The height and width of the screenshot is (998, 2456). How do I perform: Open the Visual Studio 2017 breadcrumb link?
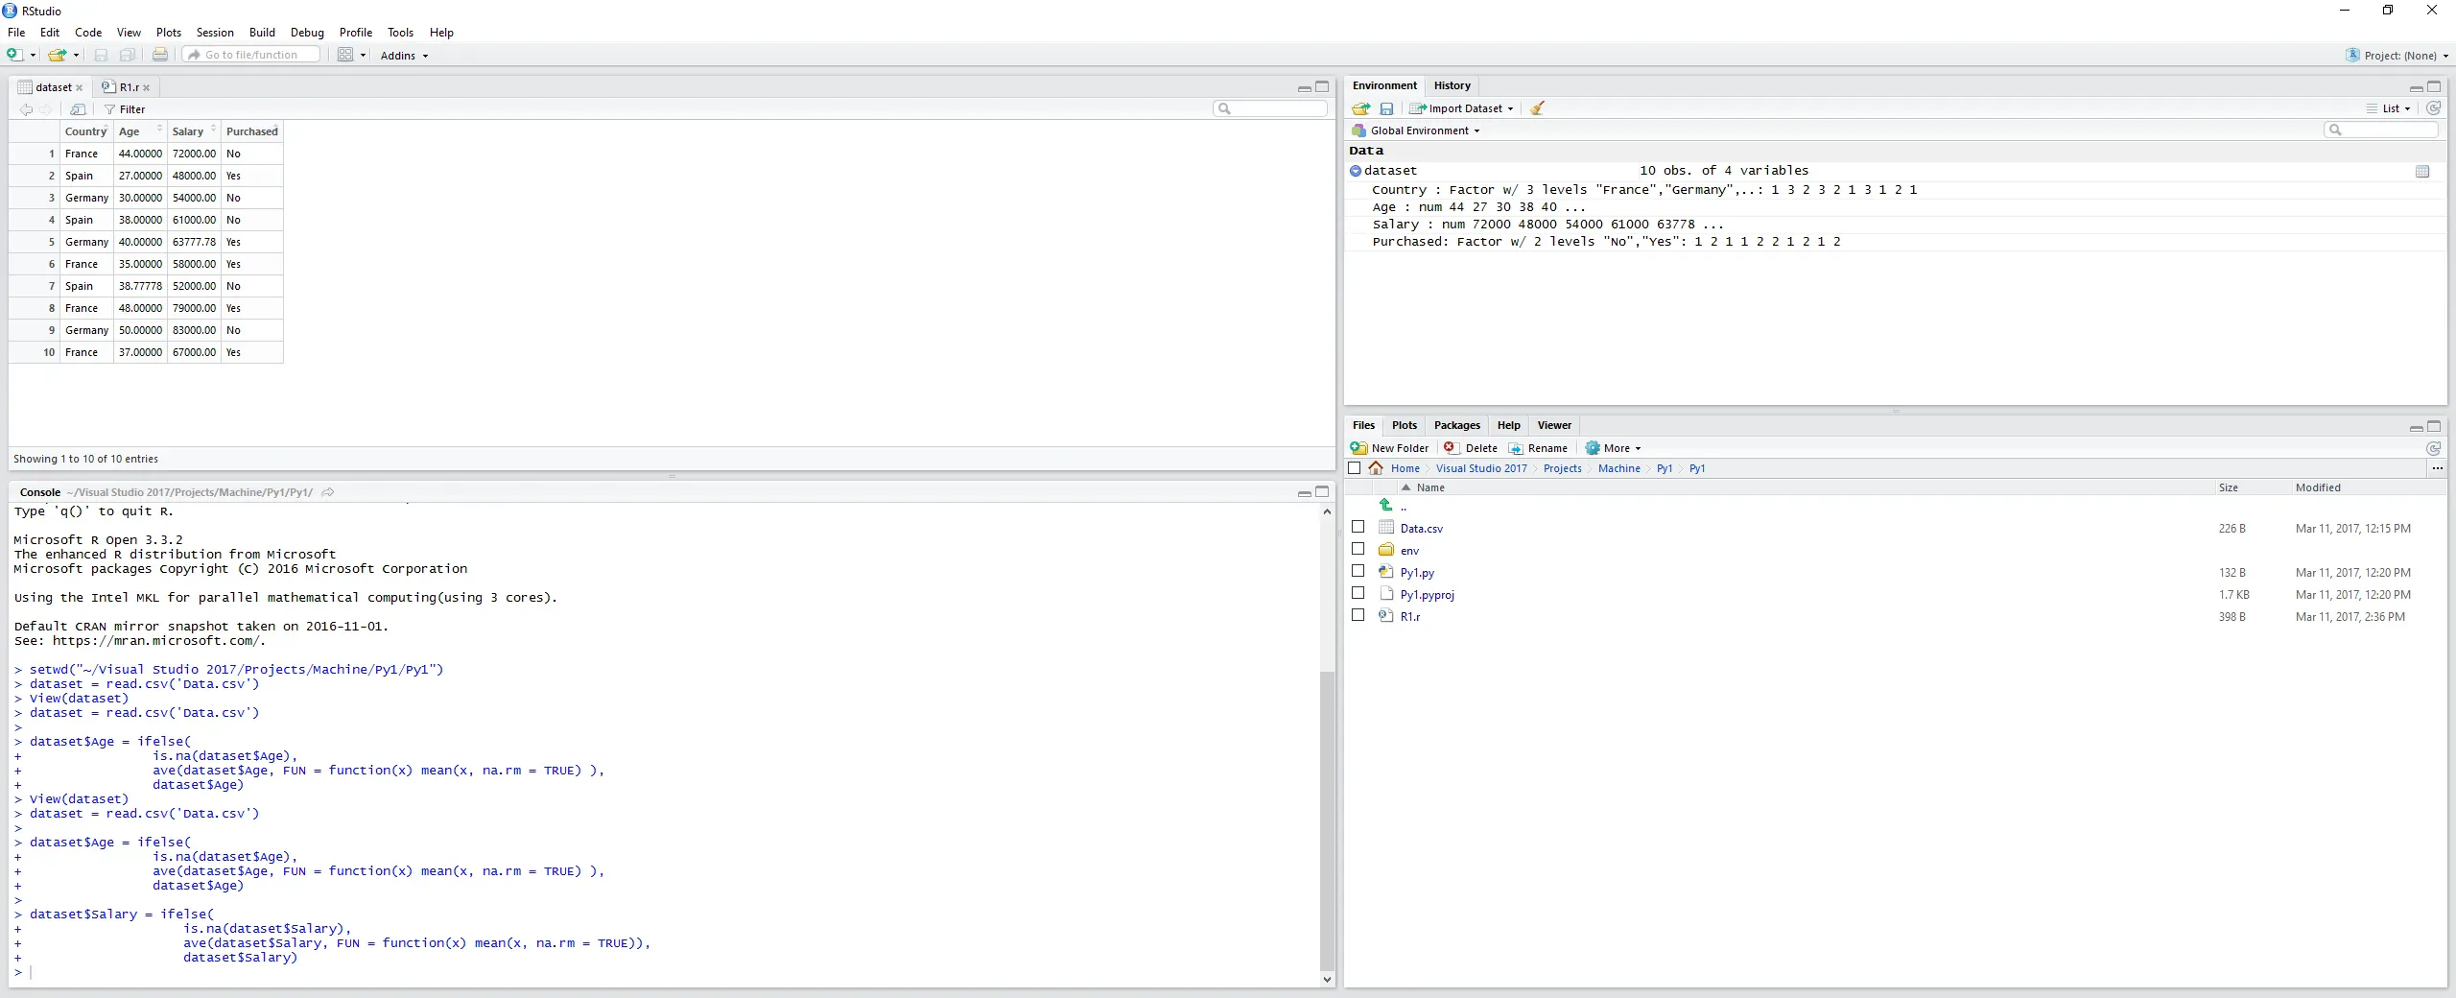1481,468
